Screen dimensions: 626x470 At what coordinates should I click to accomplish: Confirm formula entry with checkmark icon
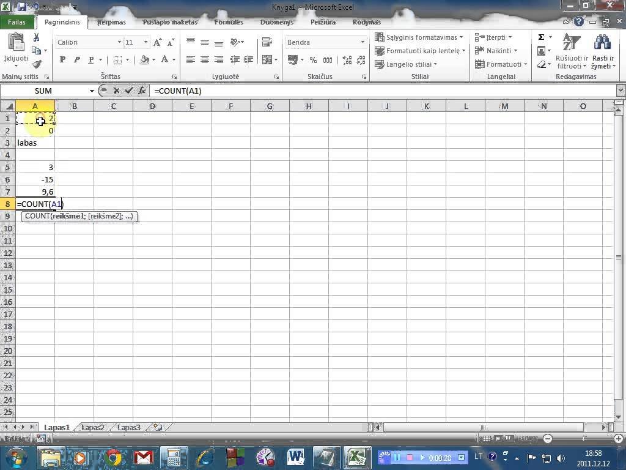(129, 91)
